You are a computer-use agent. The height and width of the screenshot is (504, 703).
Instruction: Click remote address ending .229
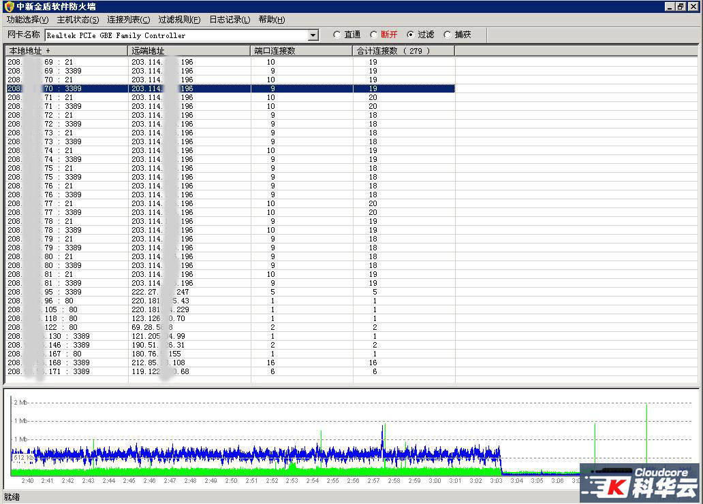tap(160, 309)
